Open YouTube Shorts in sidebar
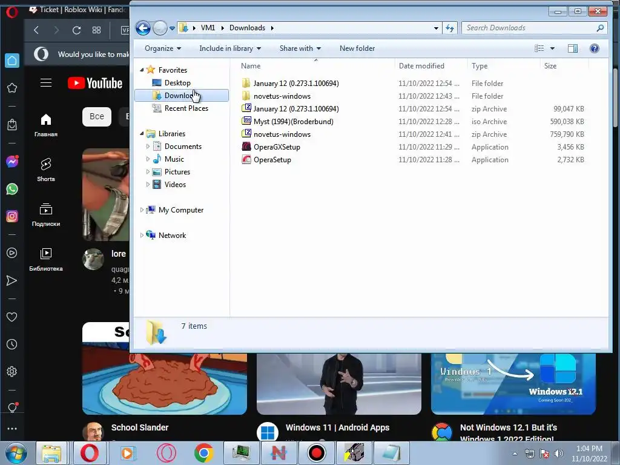This screenshot has width=620, height=465. coord(46,170)
